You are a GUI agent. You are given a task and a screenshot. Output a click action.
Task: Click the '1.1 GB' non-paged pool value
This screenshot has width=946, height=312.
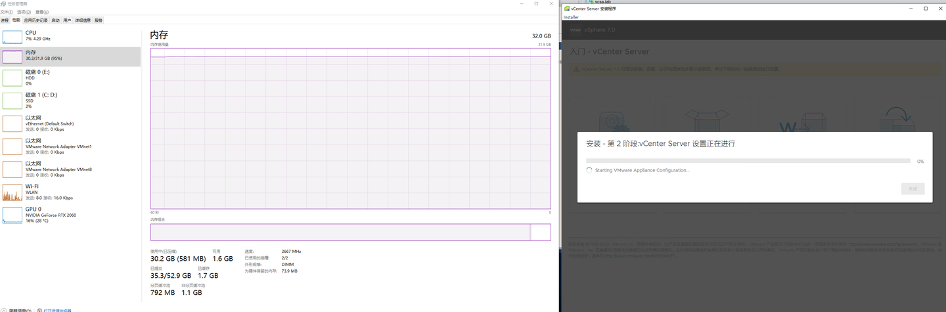click(192, 292)
